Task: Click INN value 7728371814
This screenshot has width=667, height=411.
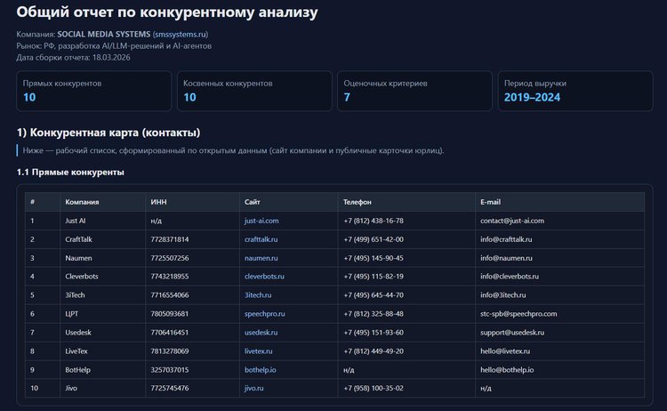Action: point(169,239)
